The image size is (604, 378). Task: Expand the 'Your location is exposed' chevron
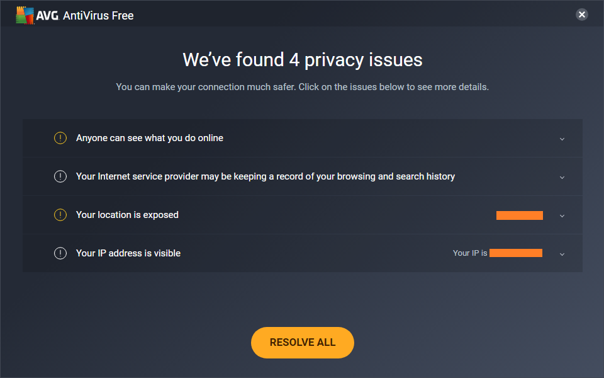[x=562, y=215]
